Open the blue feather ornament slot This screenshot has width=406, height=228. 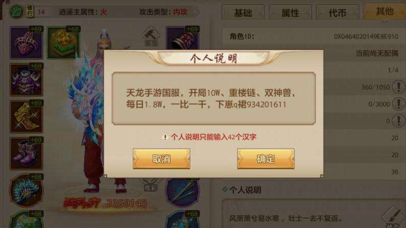coord(26,191)
